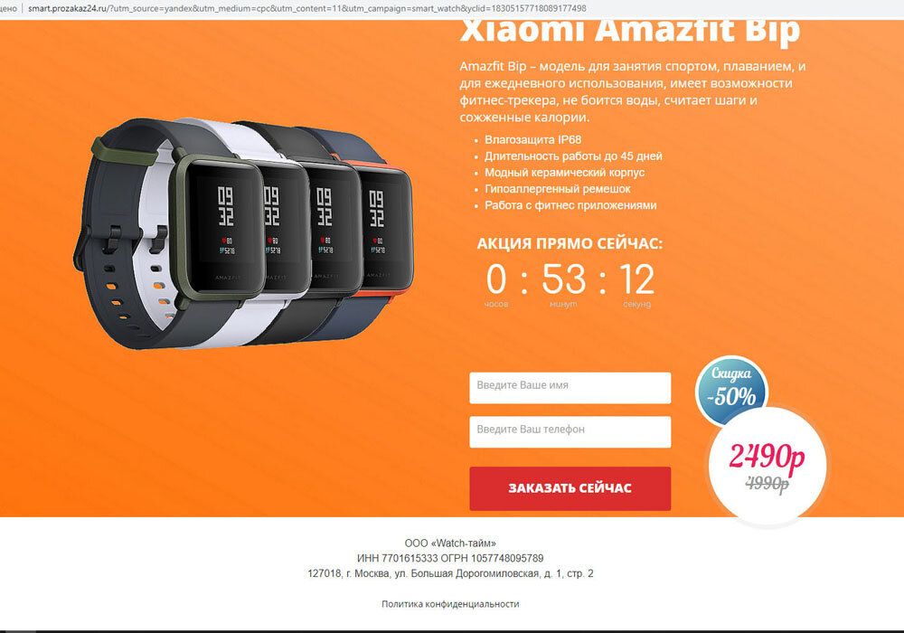
Task: Click the countdown seconds value 12
Action: pyautogui.click(x=637, y=279)
